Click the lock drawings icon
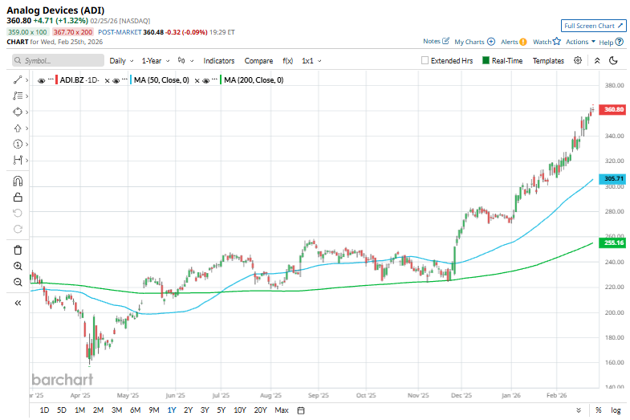 (x=18, y=197)
